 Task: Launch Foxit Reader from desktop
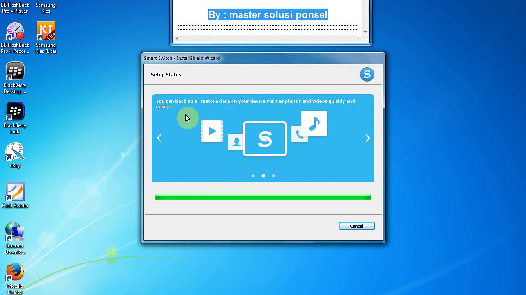coord(15,195)
